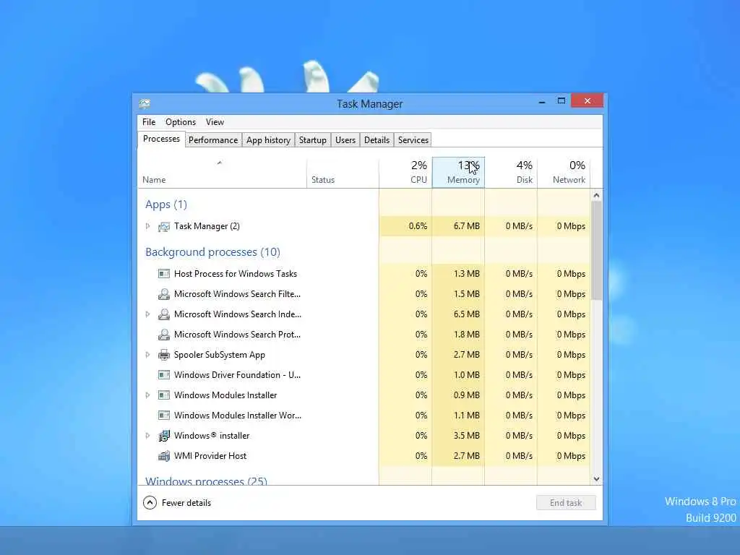
Task: Select the Background processes (10) heading
Action: (212, 252)
